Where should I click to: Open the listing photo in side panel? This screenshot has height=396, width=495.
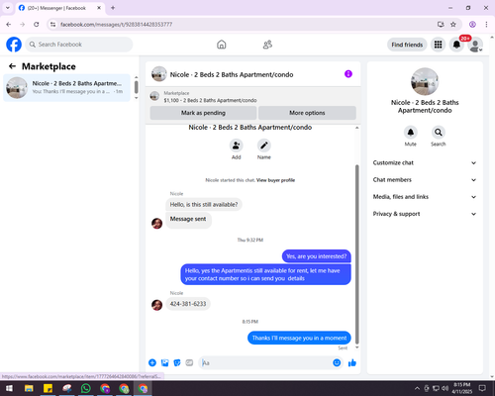425,81
